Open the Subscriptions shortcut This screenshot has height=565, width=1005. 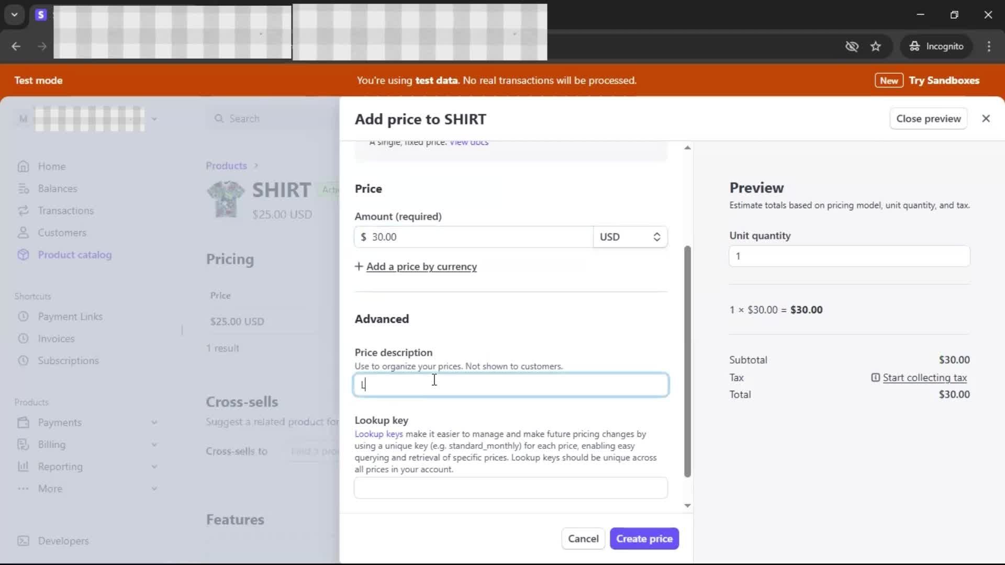tap(68, 360)
